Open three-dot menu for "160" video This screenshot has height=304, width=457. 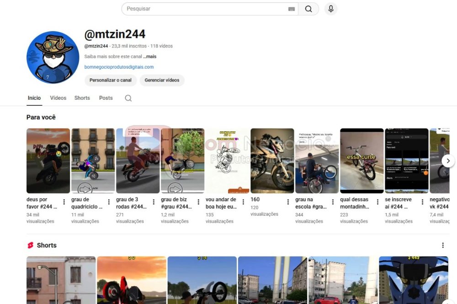pos(288,202)
